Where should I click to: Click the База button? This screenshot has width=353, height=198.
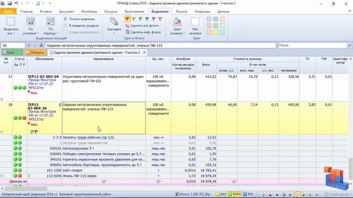point(12,52)
